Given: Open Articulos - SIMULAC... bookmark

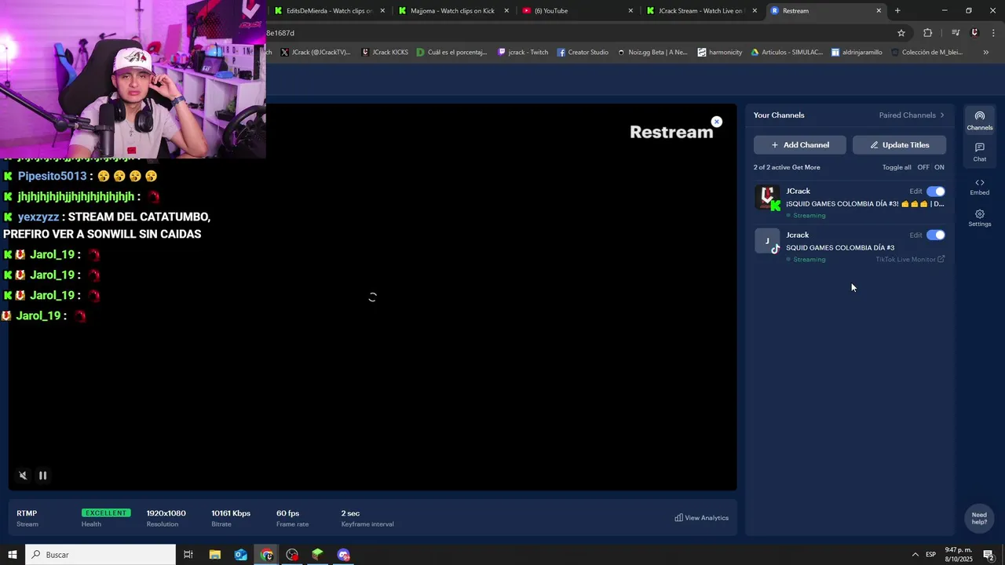Looking at the screenshot, I should [787, 53].
